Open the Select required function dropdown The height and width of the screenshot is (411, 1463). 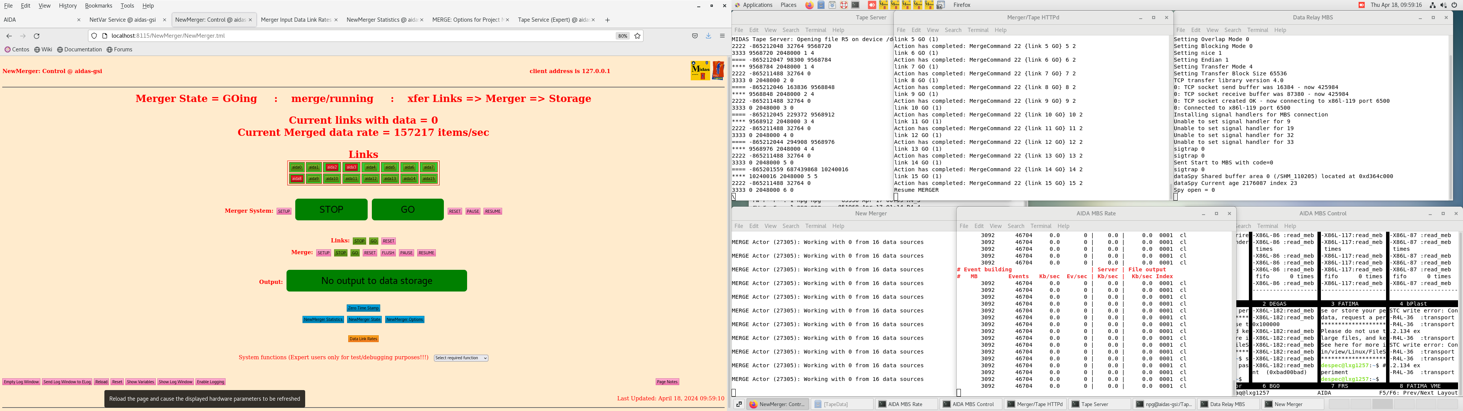461,358
